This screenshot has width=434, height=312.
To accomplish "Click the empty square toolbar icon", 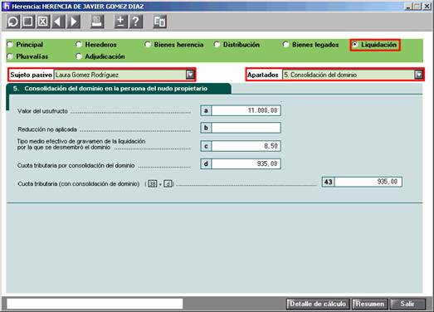I will click(x=28, y=22).
